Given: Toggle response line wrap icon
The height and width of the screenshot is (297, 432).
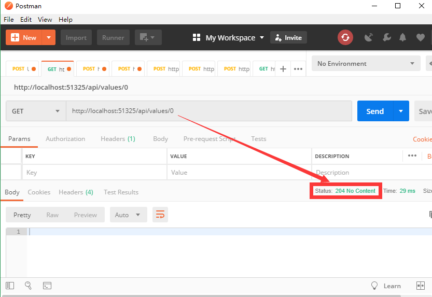Looking at the screenshot, I should [160, 215].
